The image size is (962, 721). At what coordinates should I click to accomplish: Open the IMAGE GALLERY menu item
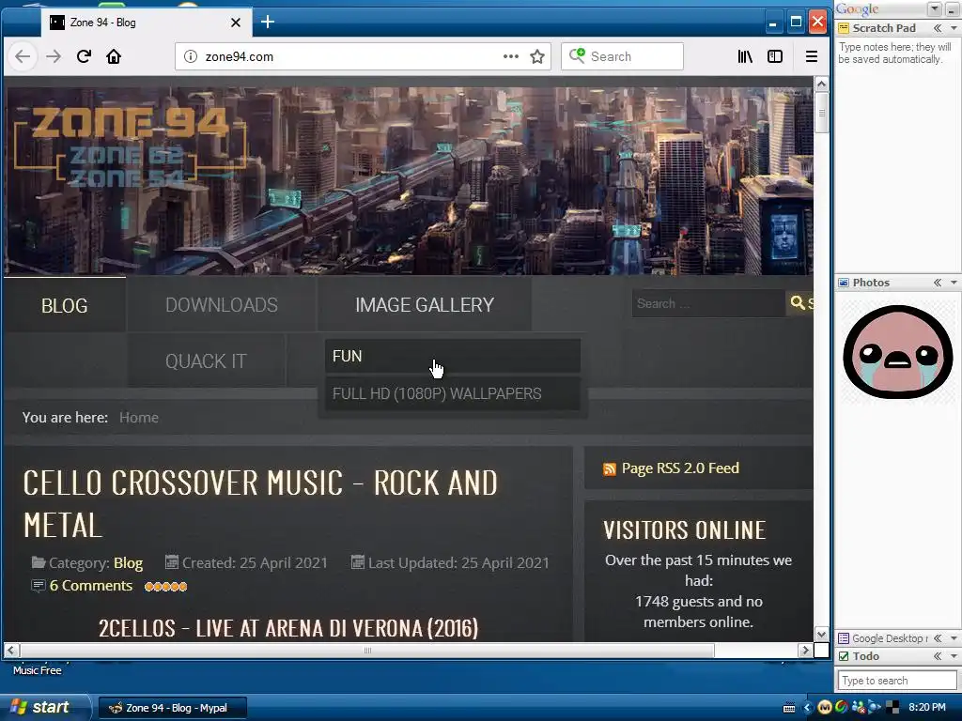pyautogui.click(x=425, y=305)
